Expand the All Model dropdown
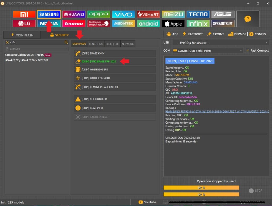This screenshot has height=206, width=272. (37, 49)
